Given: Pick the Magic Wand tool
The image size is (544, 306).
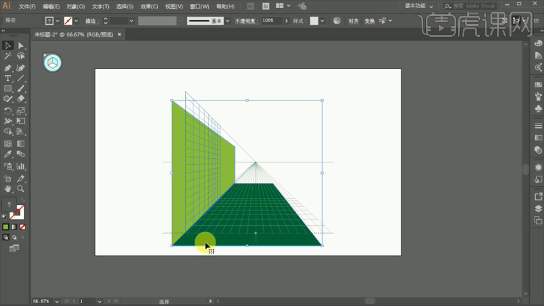Looking at the screenshot, I should point(8,56).
